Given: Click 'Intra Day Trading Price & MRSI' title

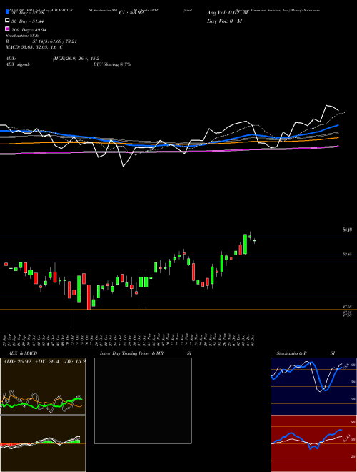Looking at the screenshot, I should pos(146,353).
